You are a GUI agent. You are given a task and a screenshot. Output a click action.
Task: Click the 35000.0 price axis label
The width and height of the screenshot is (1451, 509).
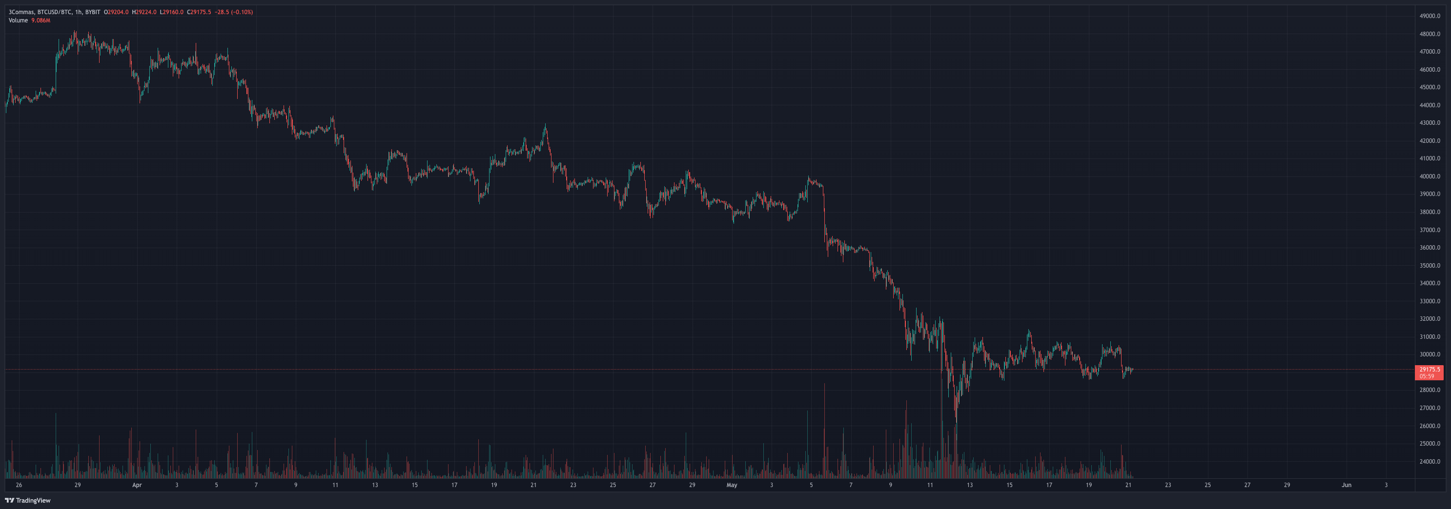tap(1430, 265)
